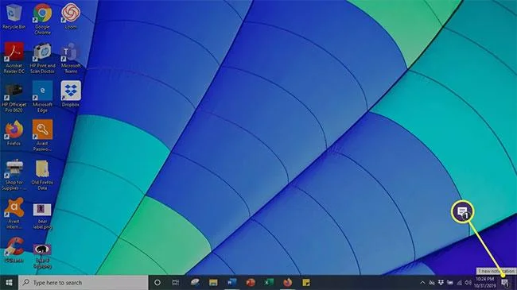This screenshot has width=517, height=290.
Task: Open Microsoft Teams desktop shortcut
Action: coord(71,58)
